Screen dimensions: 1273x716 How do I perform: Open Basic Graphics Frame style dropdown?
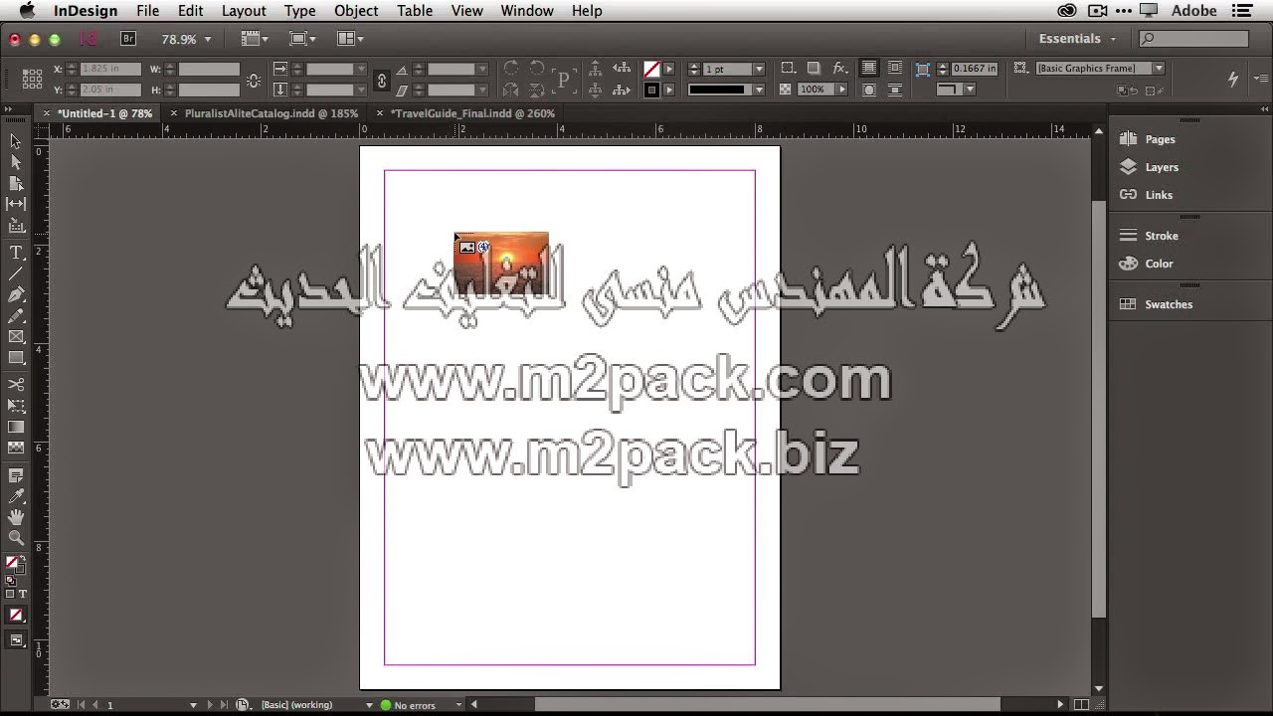[1159, 69]
